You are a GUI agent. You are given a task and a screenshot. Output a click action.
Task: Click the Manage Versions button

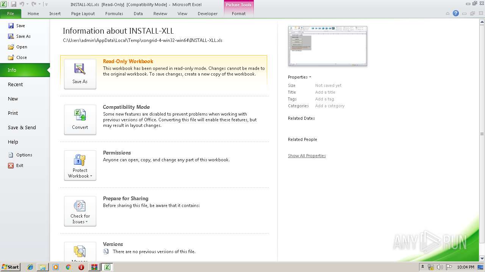(80, 252)
